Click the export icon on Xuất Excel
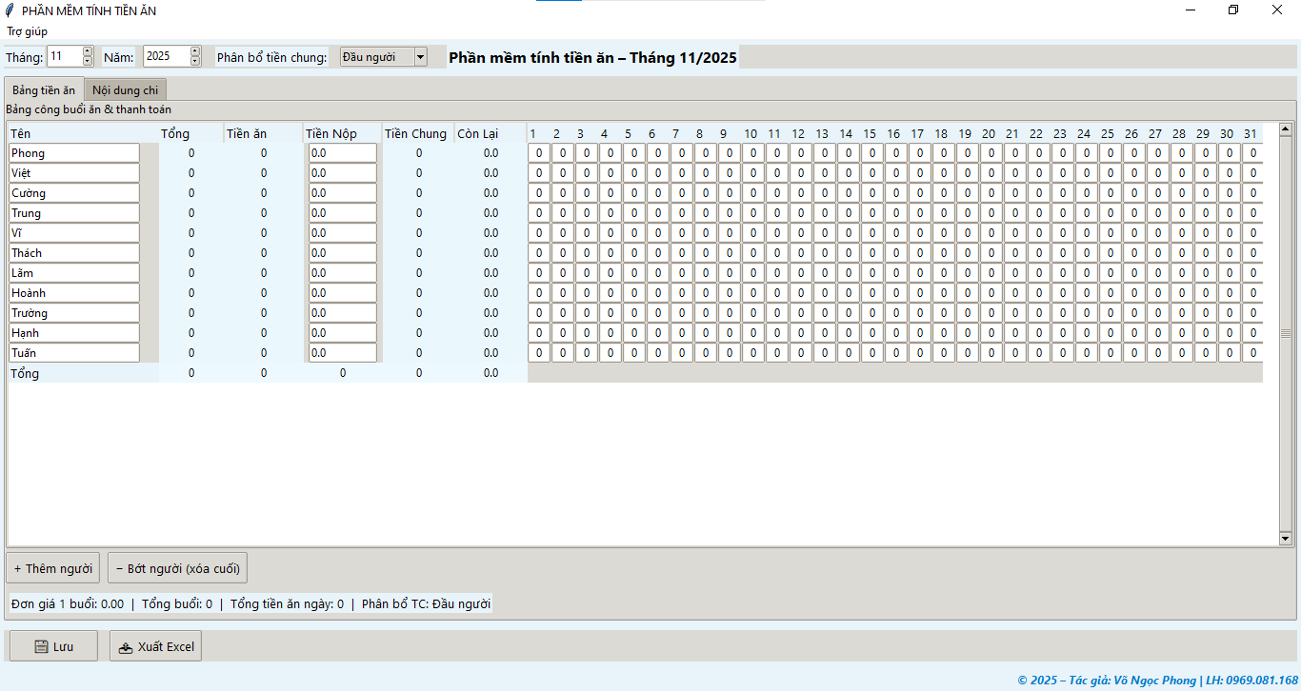Viewport: 1301px width, 691px height. (126, 647)
